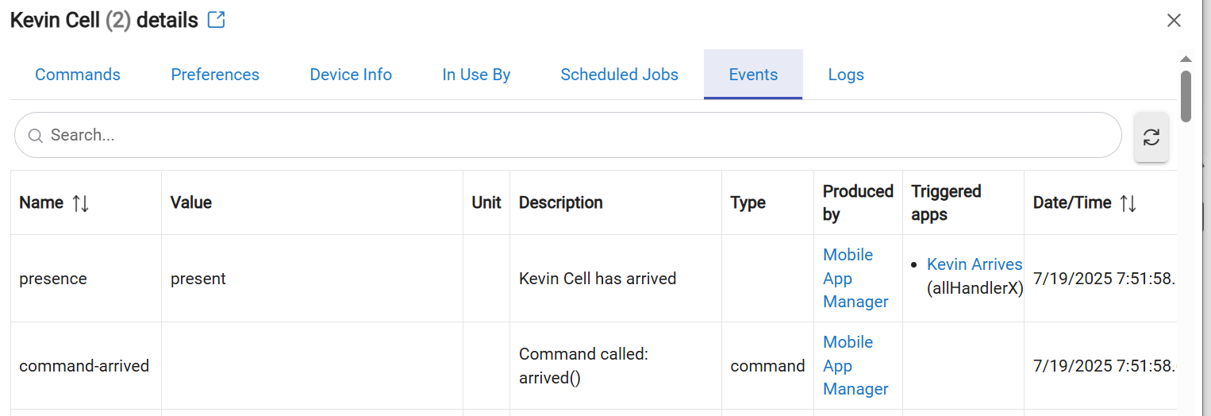Sort events by Name column arrows

click(x=81, y=203)
